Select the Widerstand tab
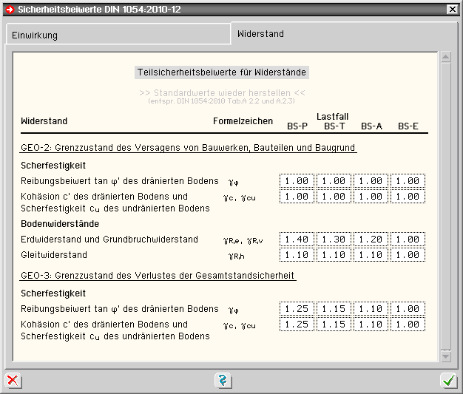This screenshot has width=463, height=394. [260, 34]
